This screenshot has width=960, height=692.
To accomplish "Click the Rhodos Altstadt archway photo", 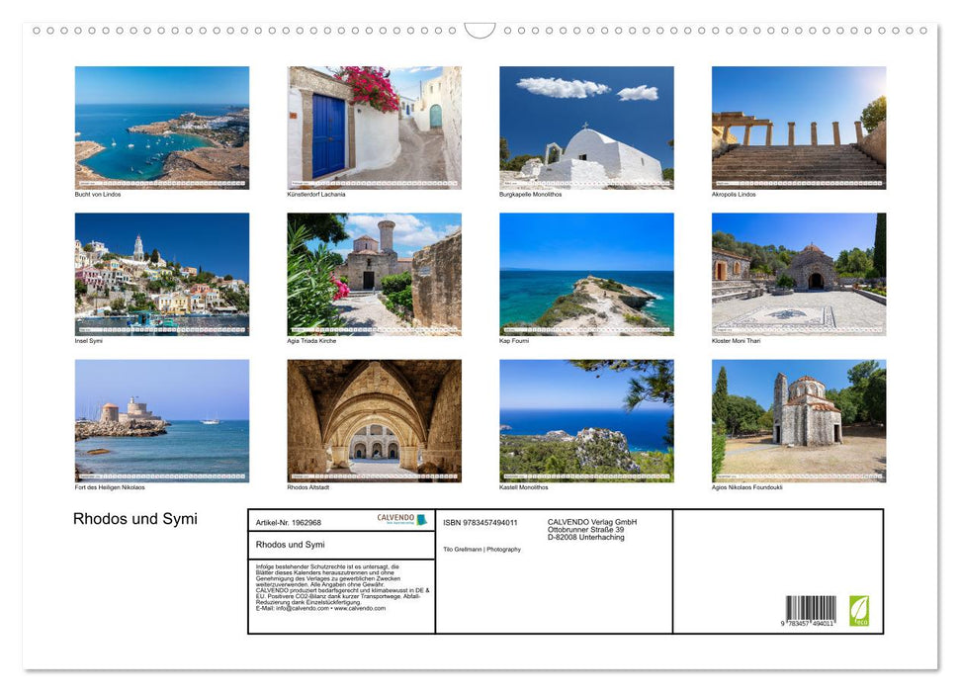I will tap(374, 420).
